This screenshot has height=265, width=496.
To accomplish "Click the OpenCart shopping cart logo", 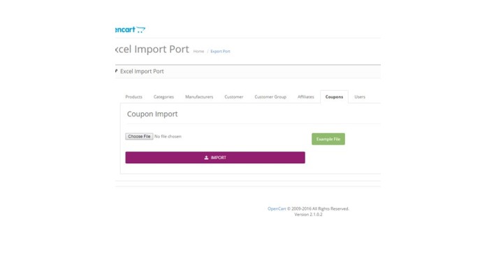I will pos(131,30).
